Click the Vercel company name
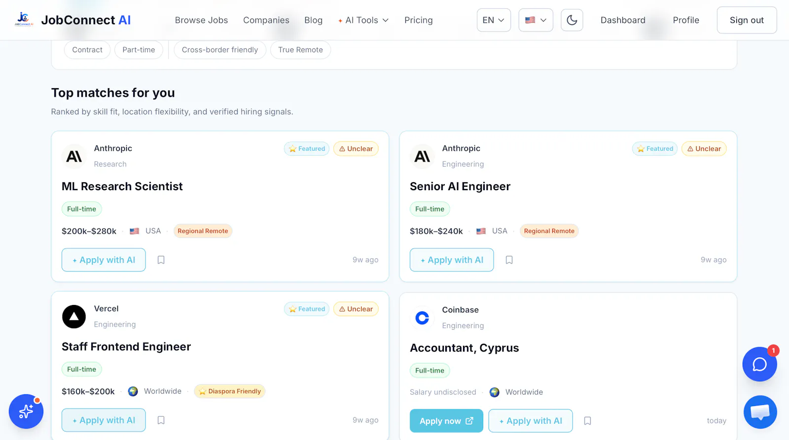The height and width of the screenshot is (440, 789). 106,308
